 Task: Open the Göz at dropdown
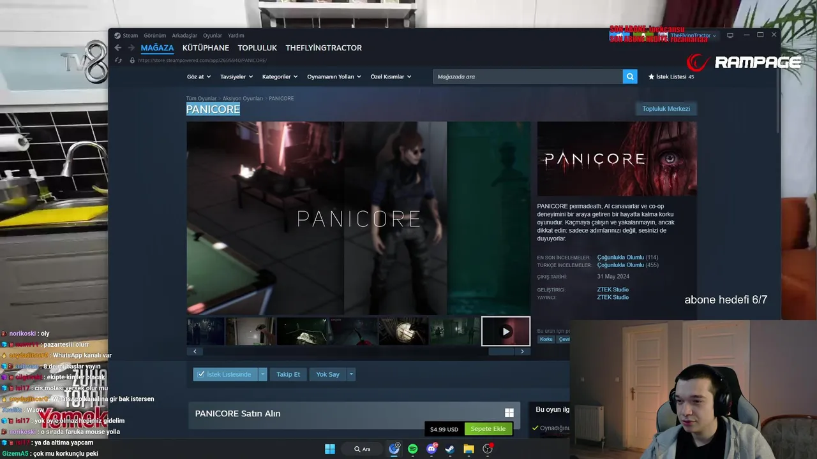199,76
